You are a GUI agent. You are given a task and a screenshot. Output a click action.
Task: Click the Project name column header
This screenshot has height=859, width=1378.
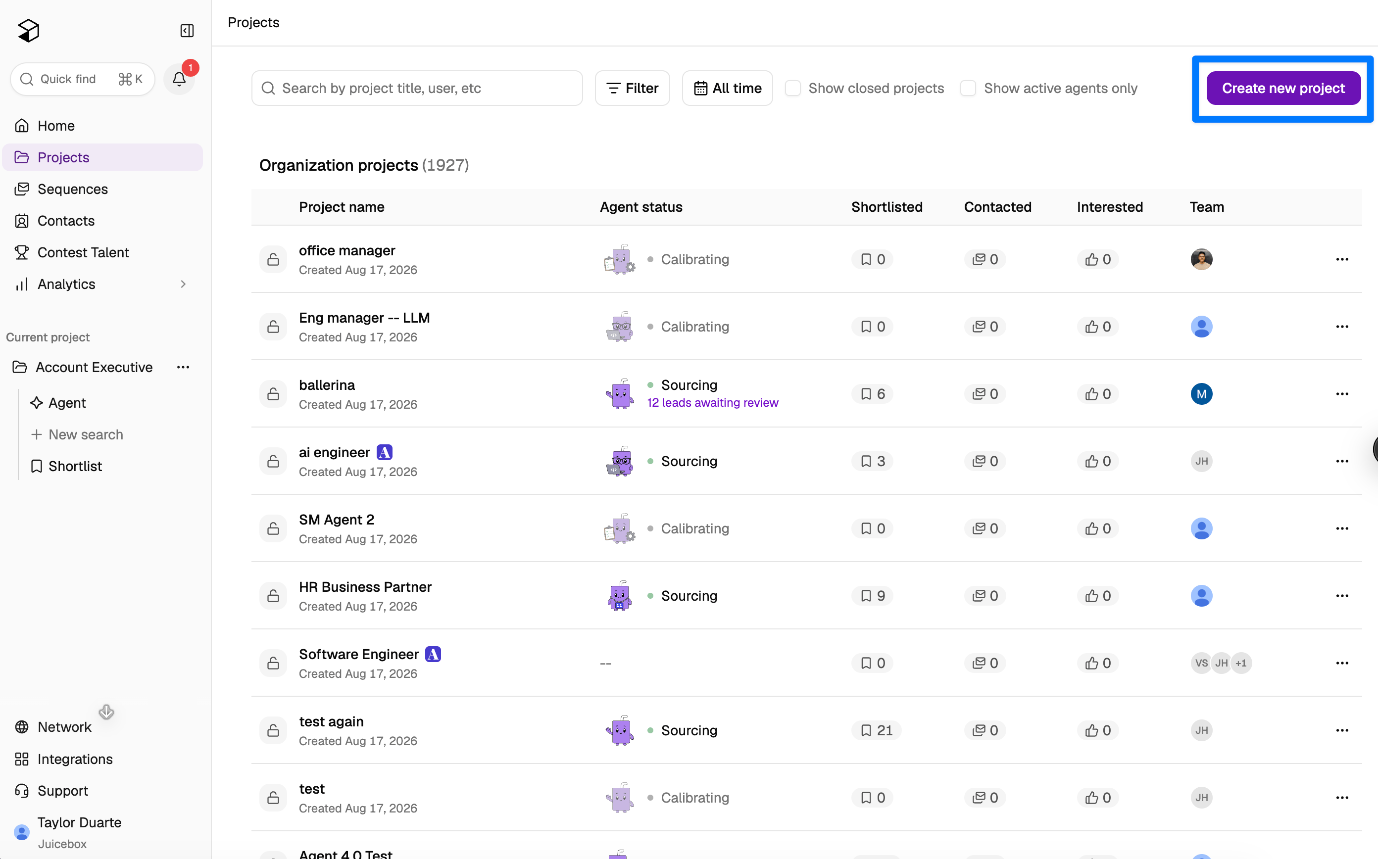[x=342, y=207]
